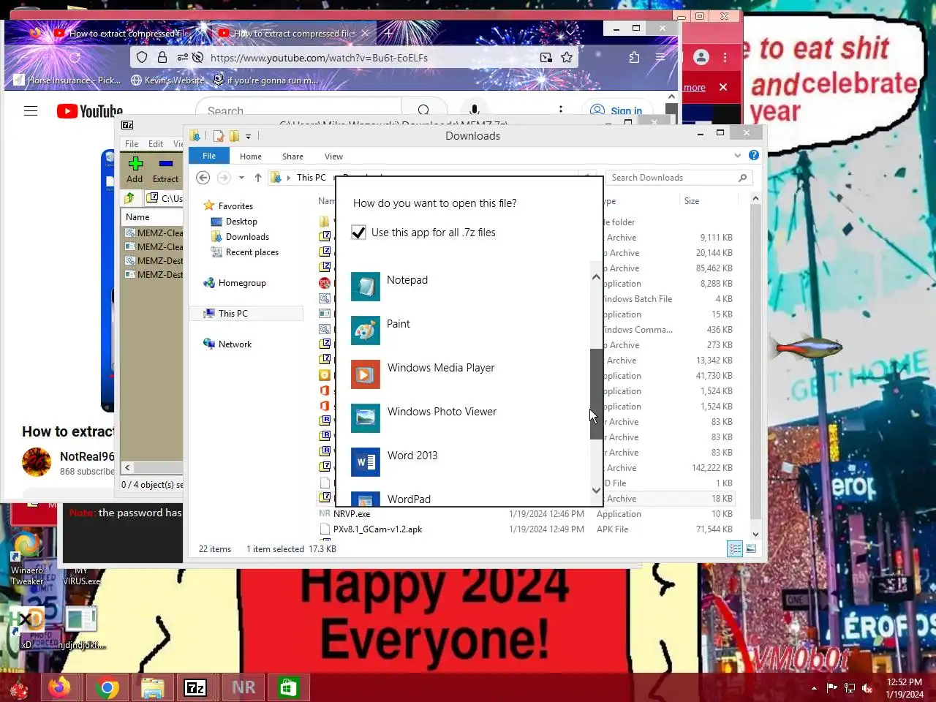Screen dimensions: 936x702
Task: Open 7-Zip taskbar button
Action: (x=195, y=687)
